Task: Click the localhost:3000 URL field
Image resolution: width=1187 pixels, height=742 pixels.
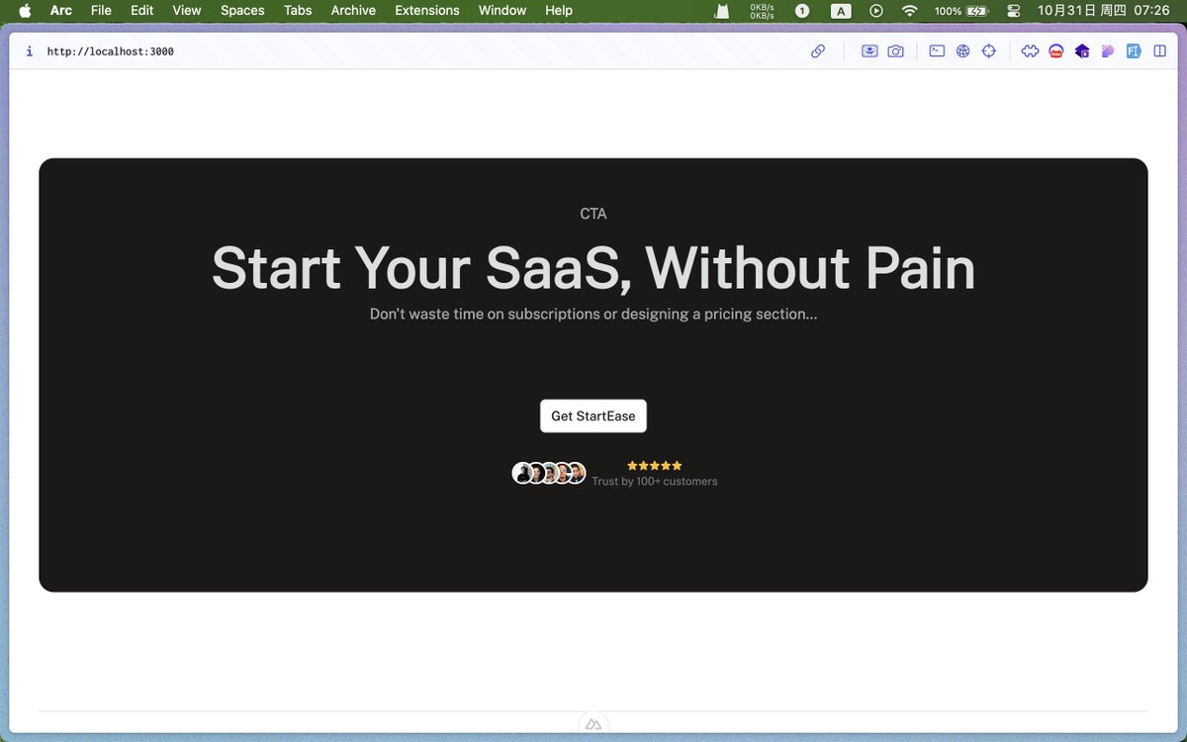Action: point(111,51)
